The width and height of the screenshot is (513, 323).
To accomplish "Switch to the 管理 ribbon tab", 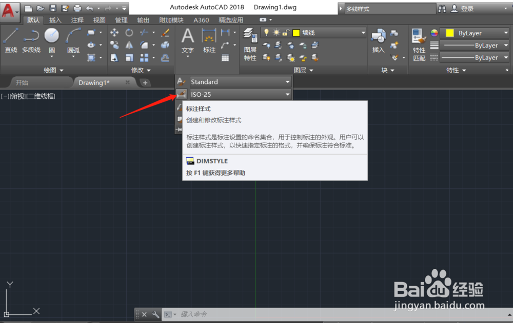I will pos(121,20).
